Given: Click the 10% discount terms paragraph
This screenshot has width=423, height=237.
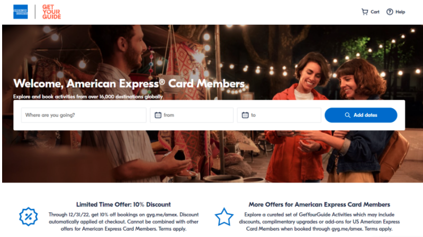Looking at the screenshot, I should (x=123, y=222).
